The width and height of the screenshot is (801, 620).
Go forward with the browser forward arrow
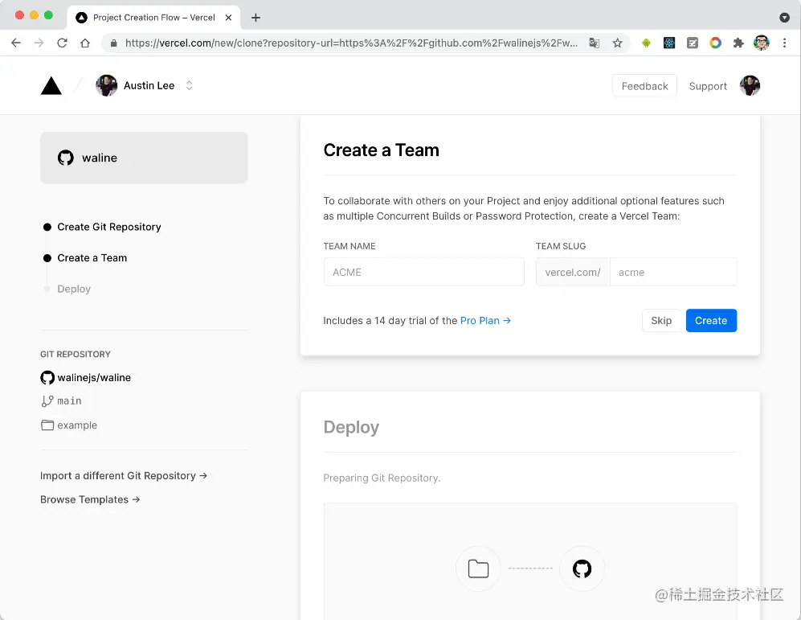39,43
